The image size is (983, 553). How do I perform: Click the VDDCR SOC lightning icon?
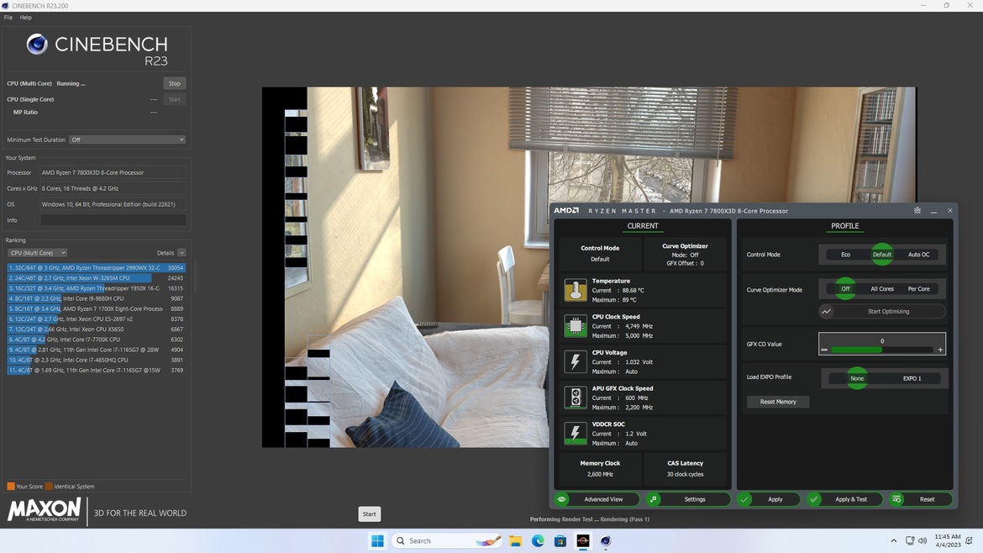pyautogui.click(x=575, y=434)
